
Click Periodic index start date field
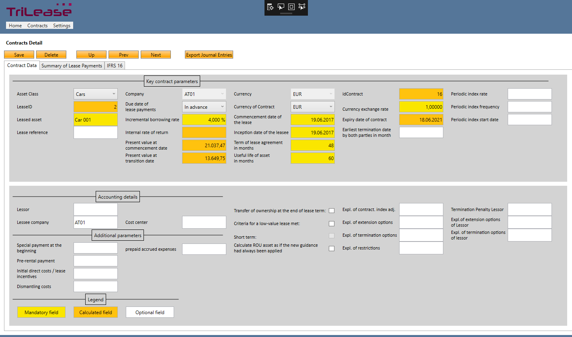[530, 120]
